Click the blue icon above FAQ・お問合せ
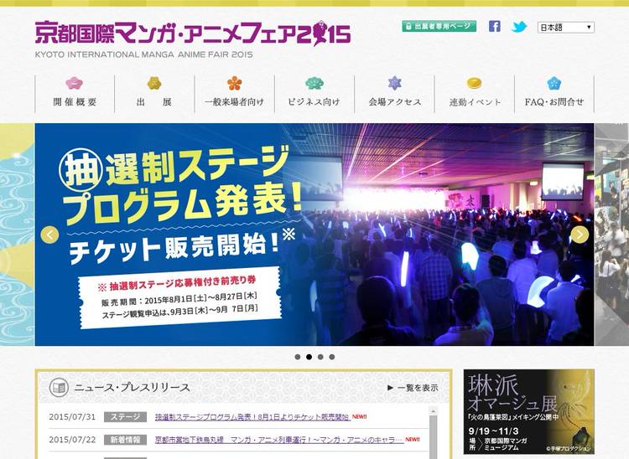The height and width of the screenshot is (459, 629). click(554, 83)
